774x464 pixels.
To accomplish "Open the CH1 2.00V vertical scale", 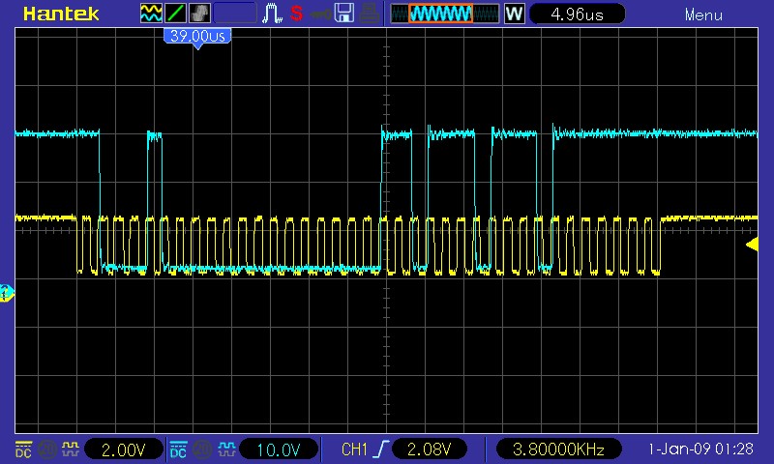I will (124, 449).
